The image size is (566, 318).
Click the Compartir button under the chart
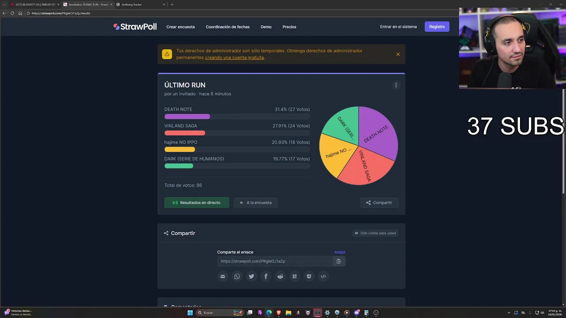point(379,203)
